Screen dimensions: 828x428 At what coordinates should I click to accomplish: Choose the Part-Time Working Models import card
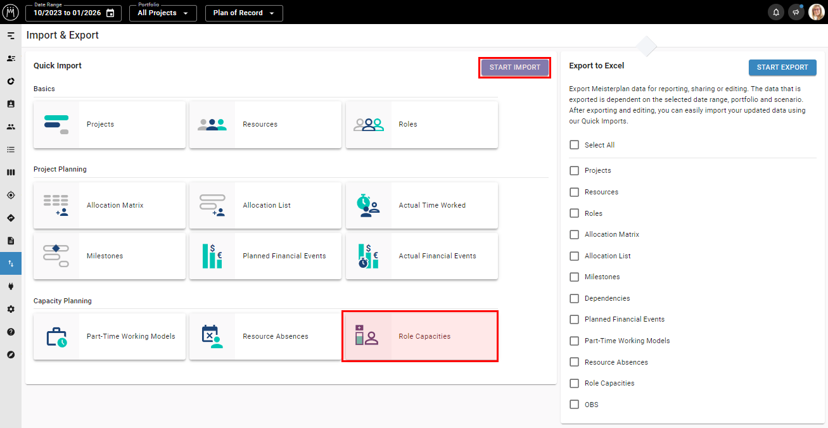tap(110, 337)
